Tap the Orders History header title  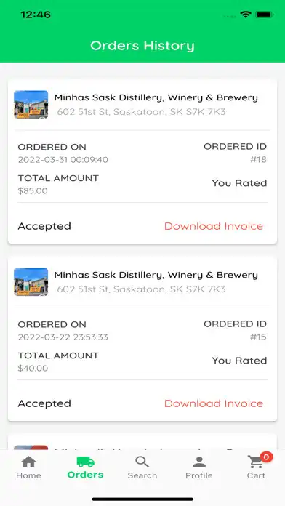pos(142,46)
